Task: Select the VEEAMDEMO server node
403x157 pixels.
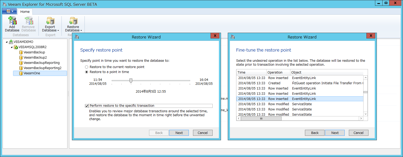Action: [x=23, y=42]
